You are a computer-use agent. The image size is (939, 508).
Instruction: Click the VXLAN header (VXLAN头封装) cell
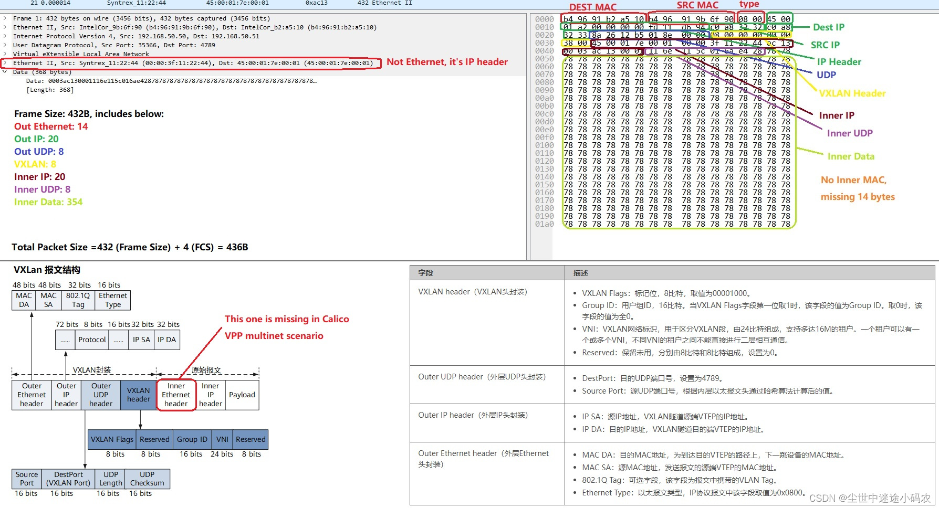(x=487, y=323)
